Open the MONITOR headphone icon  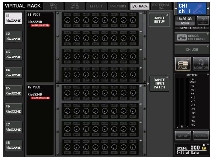[x=201, y=64]
